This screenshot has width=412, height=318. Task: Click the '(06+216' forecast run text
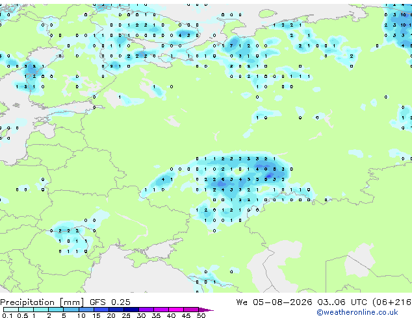click(x=392, y=302)
